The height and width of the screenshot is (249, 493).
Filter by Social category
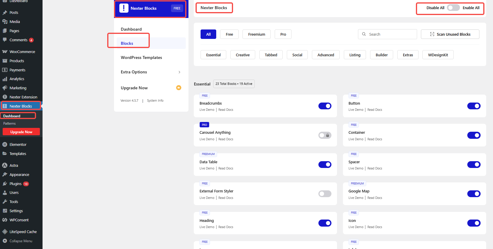click(x=297, y=55)
